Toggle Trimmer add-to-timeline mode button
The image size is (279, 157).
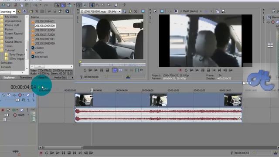pyautogui.click(x=115, y=70)
